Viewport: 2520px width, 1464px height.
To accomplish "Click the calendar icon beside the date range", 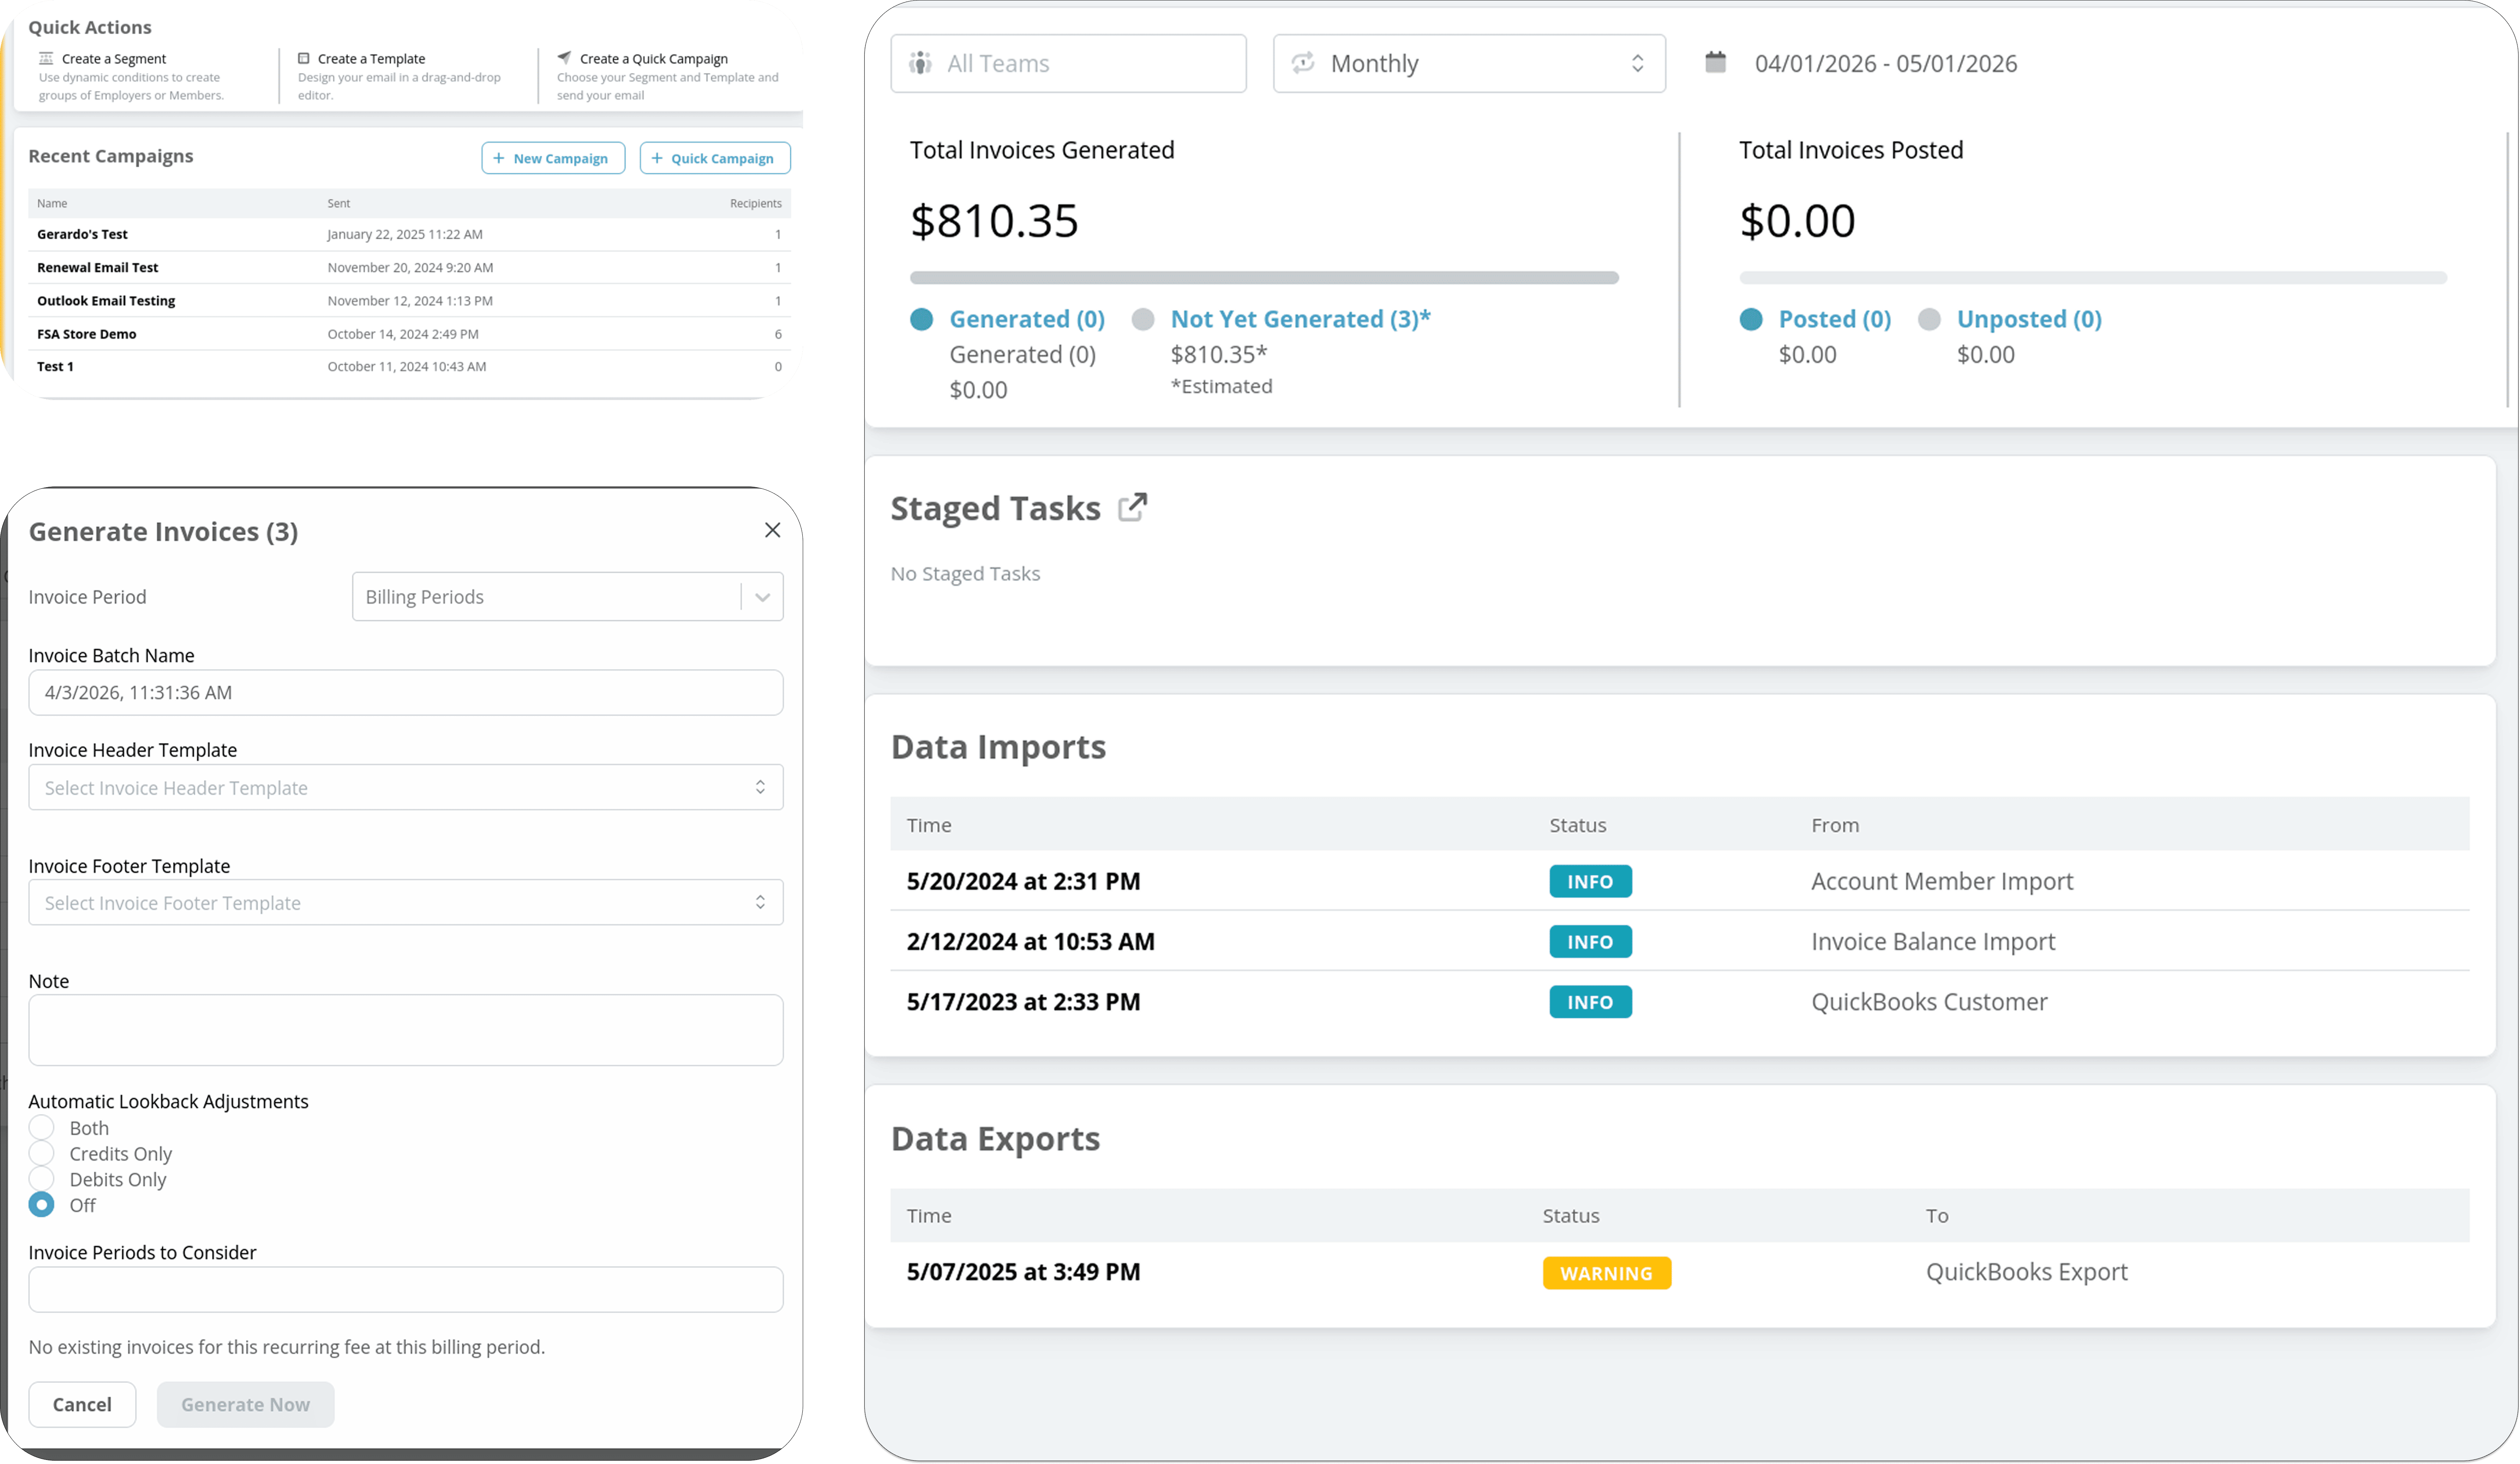I will [x=1715, y=62].
